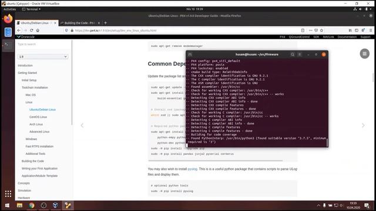
Task: Click the Dronecode logo
Action: click(26, 37)
